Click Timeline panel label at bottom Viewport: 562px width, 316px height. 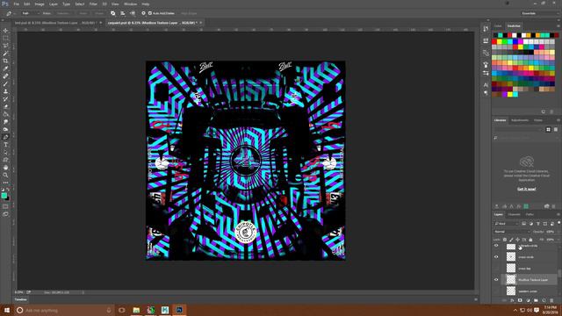point(21,300)
